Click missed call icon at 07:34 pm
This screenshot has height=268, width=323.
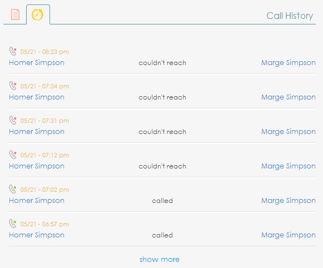tap(13, 86)
